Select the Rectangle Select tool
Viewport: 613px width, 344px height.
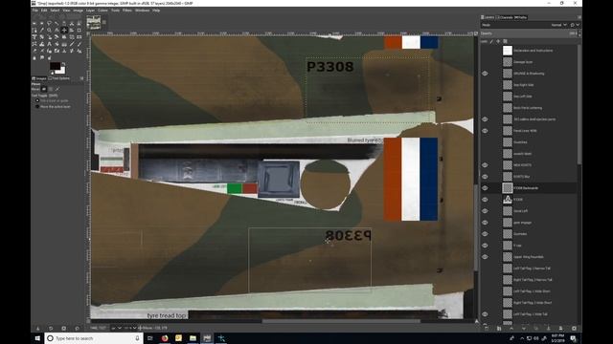(34, 23)
